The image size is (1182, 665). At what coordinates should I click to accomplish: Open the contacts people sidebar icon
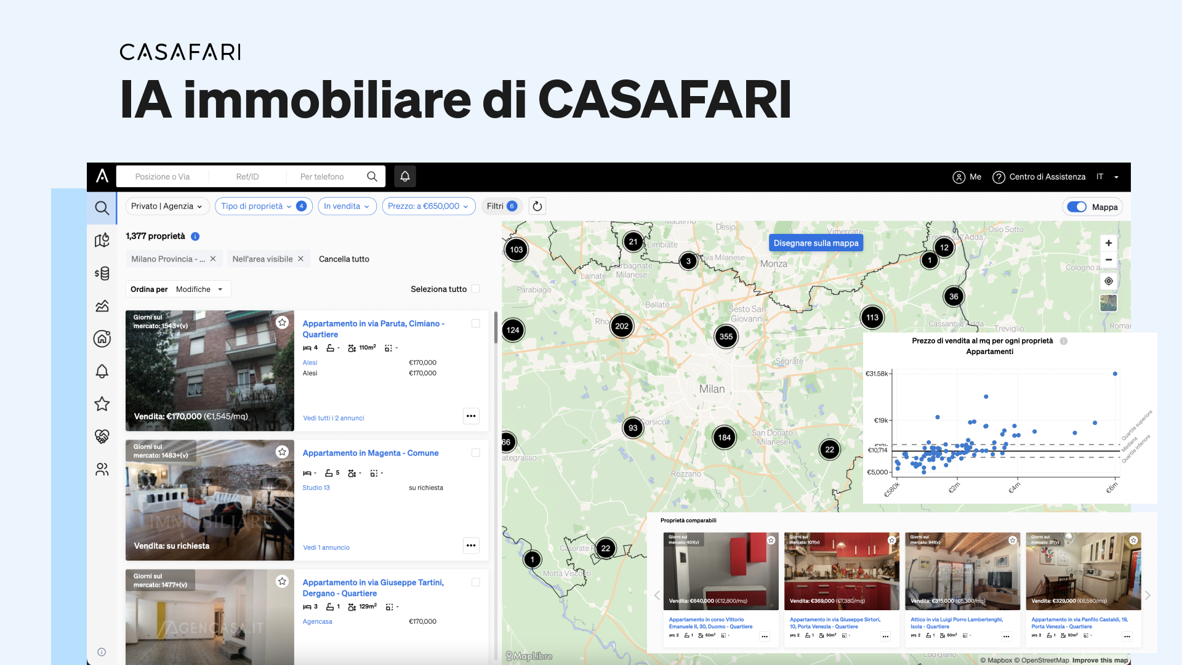102,469
